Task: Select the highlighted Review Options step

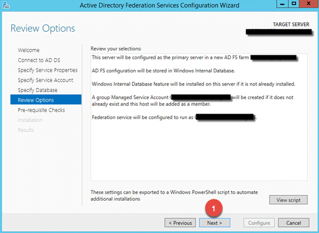Action: 46,99
